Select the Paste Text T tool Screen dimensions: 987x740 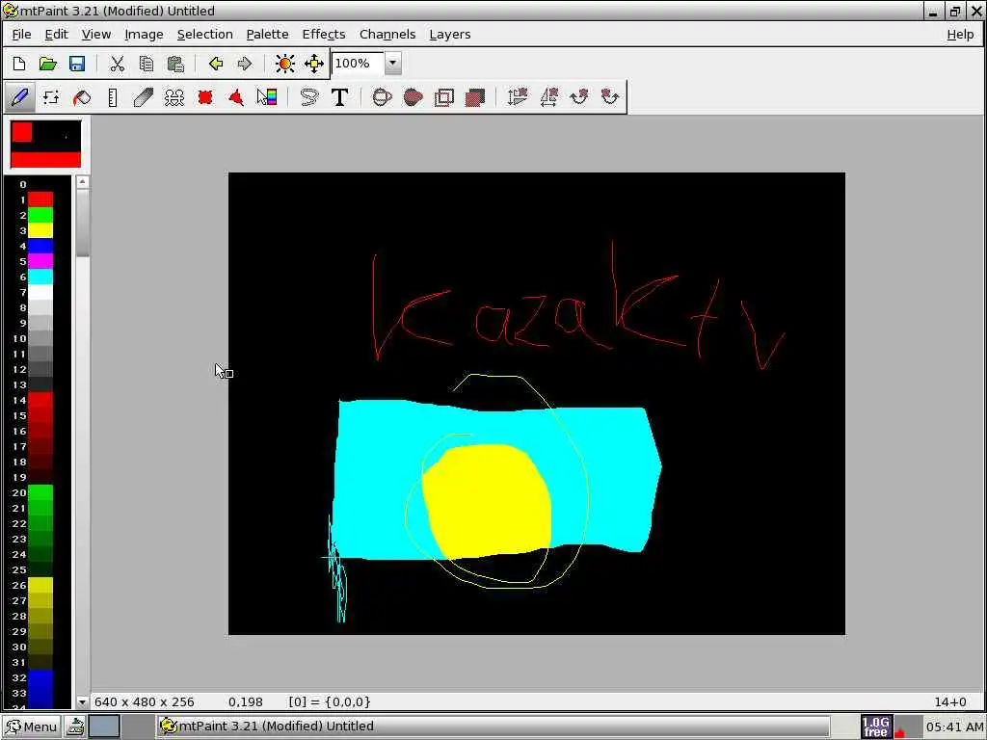(x=340, y=97)
